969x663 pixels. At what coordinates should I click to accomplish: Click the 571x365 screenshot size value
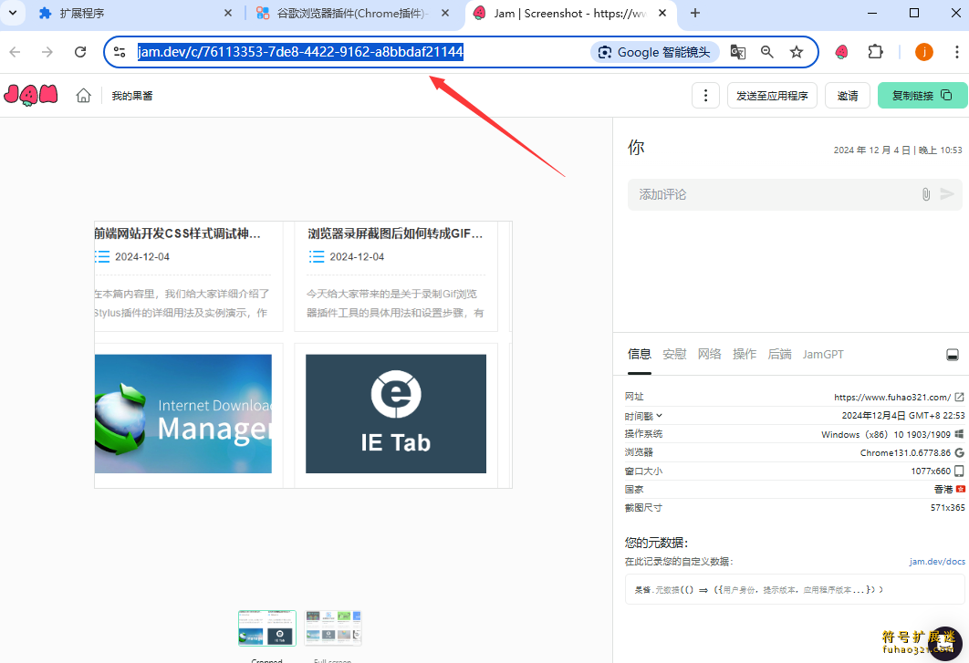click(x=947, y=508)
